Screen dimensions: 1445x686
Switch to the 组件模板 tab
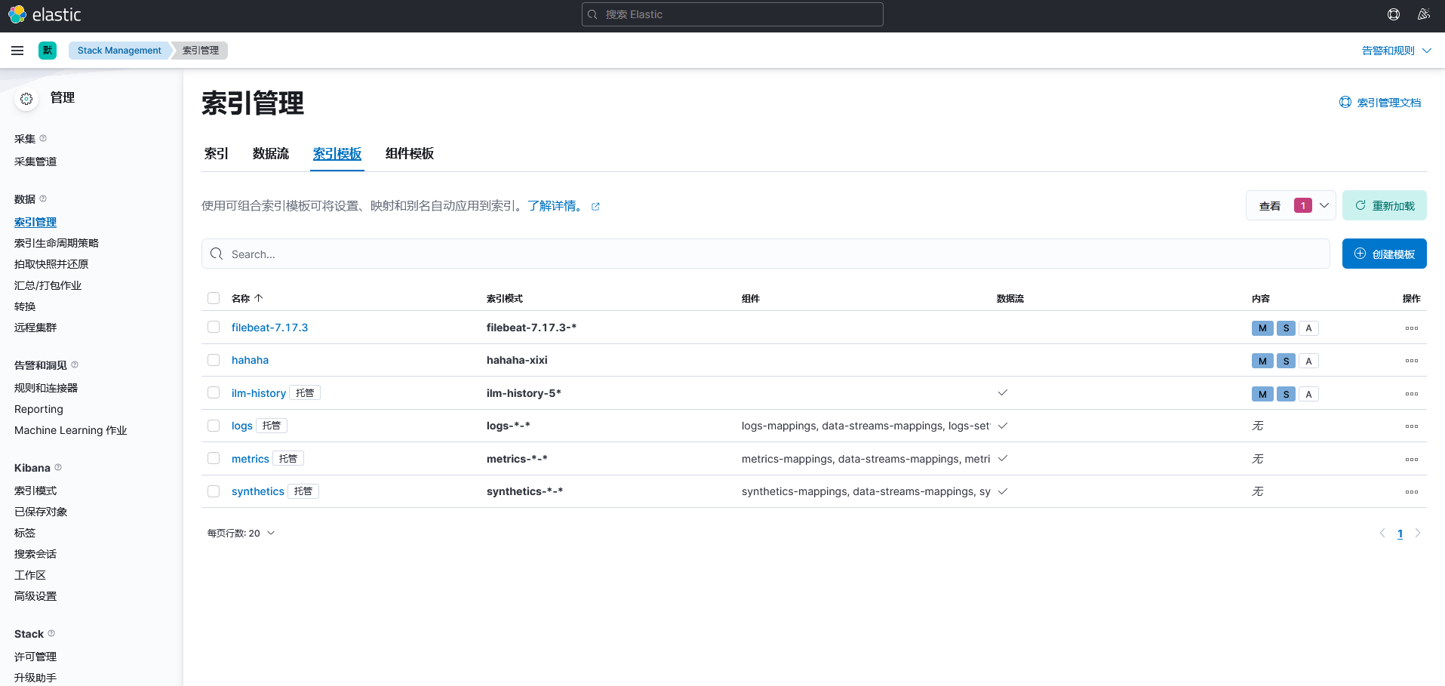click(x=409, y=154)
